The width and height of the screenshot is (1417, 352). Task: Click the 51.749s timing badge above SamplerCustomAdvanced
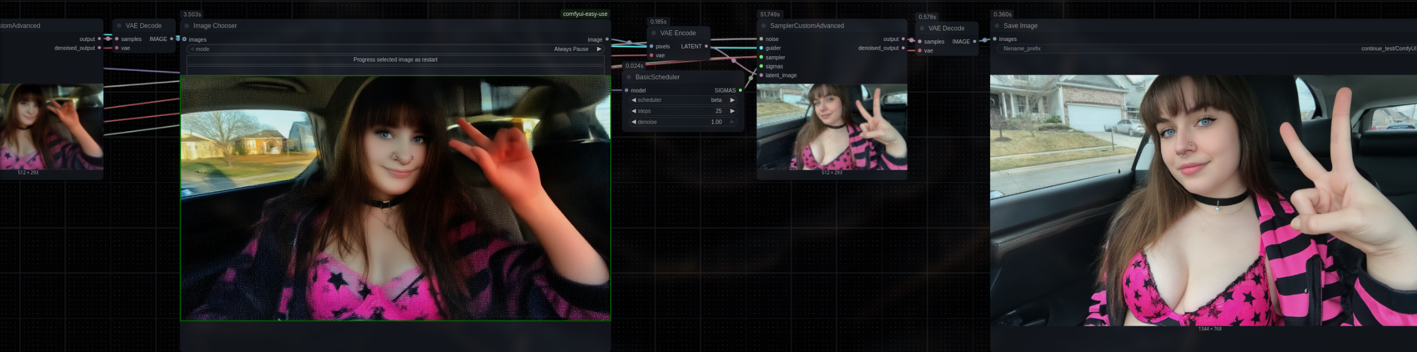[x=769, y=14]
